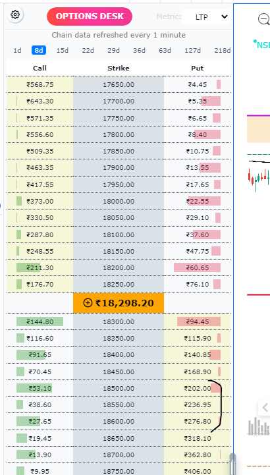Select the 36d expiry tab
270x475 pixels.
(x=139, y=50)
